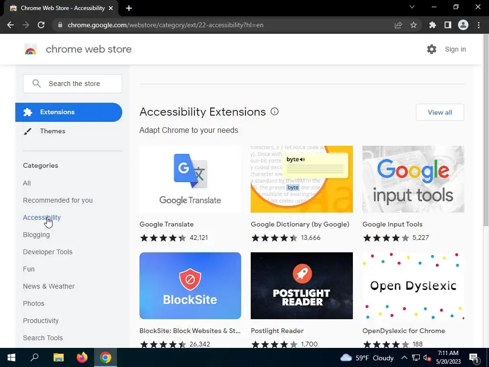Open File Explorer from the taskbar

[58, 357]
